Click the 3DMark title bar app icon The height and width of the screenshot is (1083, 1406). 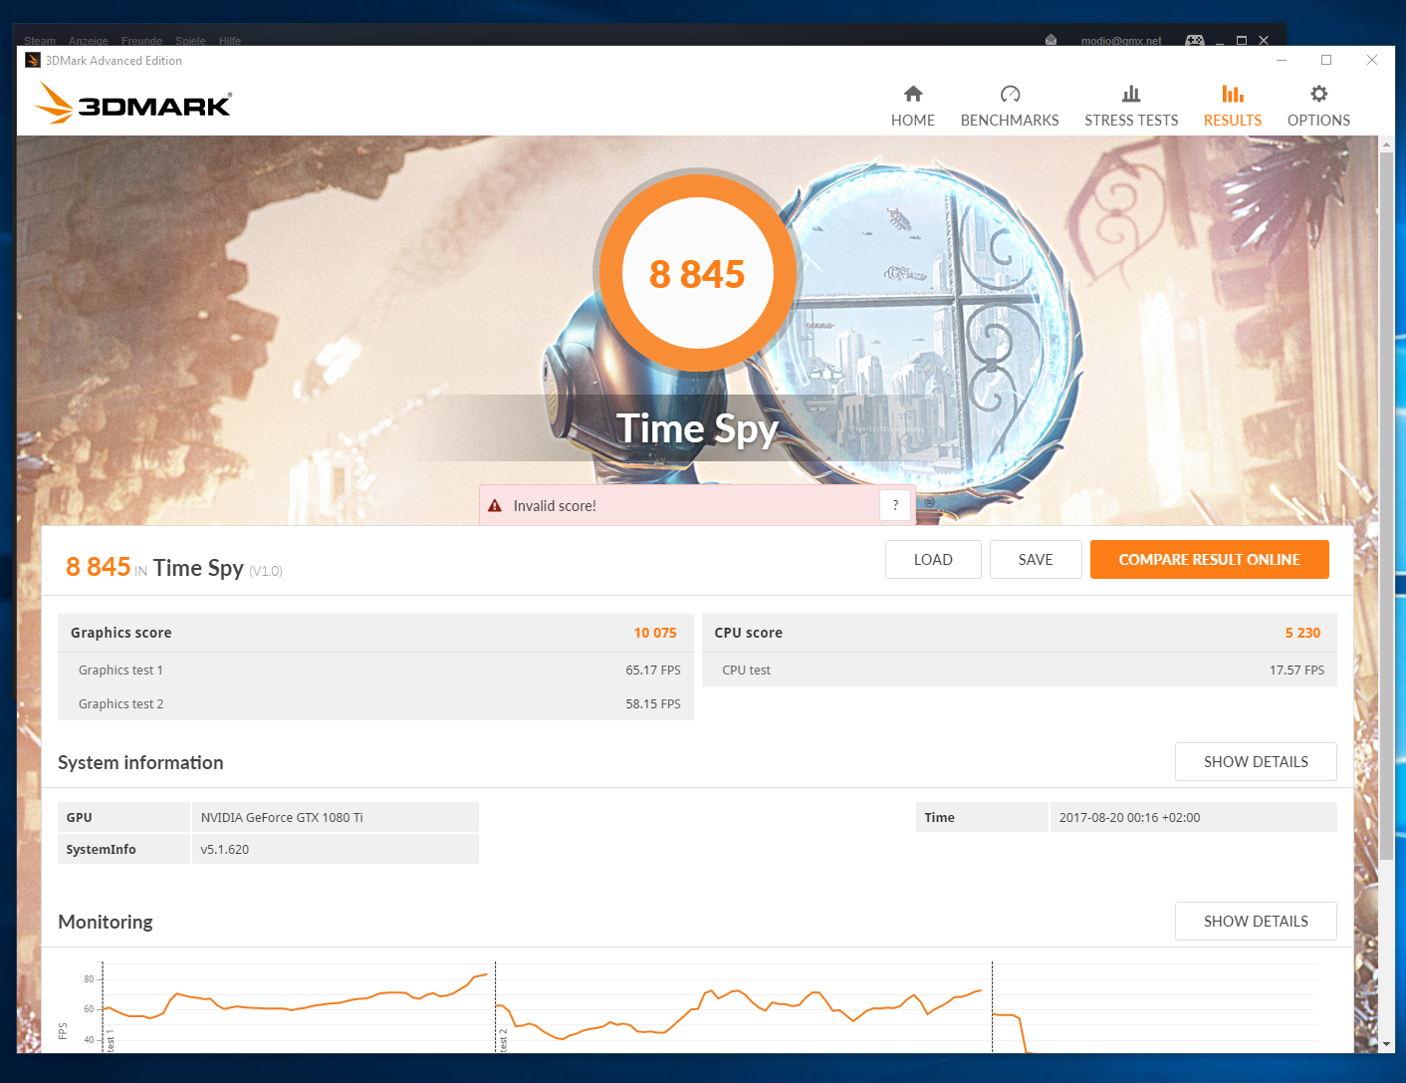tap(33, 61)
